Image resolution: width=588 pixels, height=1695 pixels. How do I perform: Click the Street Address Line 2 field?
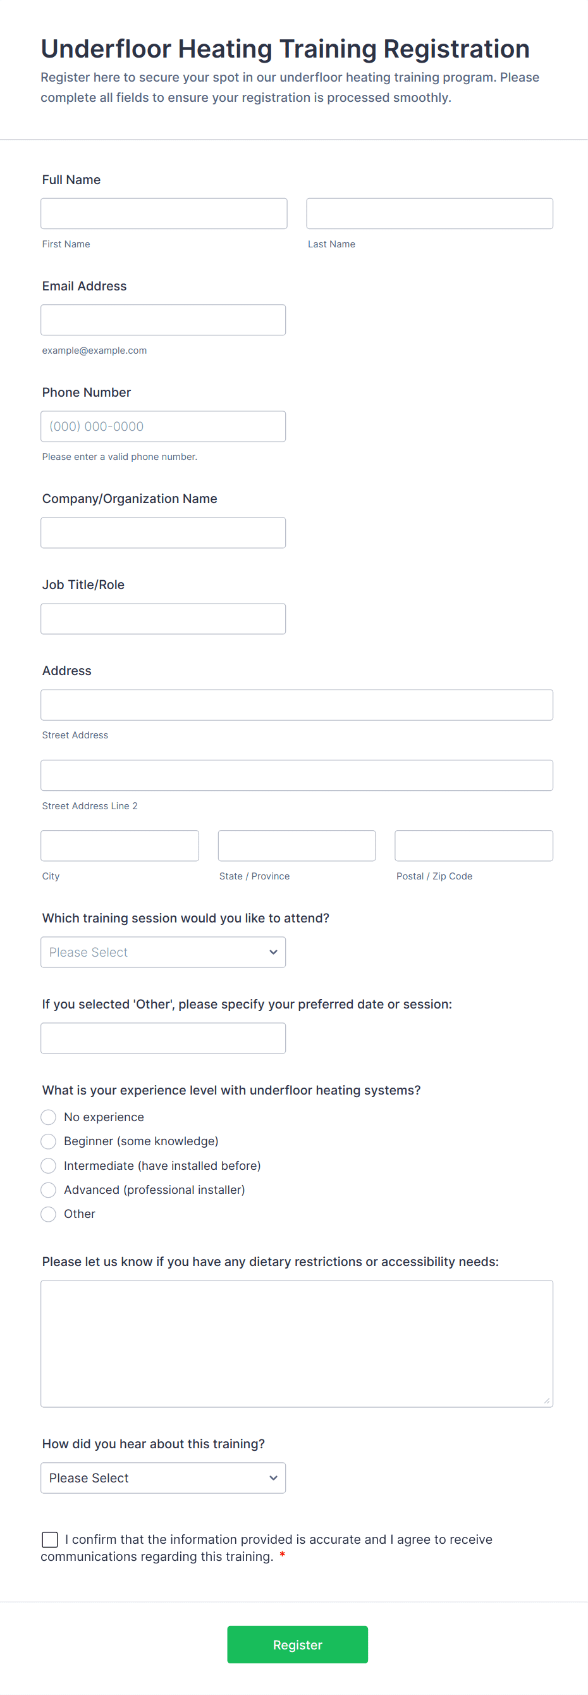[297, 775]
